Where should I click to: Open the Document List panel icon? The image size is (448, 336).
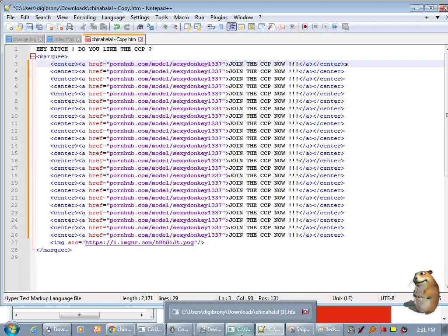click(x=262, y=27)
